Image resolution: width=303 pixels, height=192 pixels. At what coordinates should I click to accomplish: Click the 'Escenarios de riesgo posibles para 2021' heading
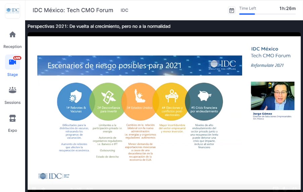pyautogui.click(x=114, y=66)
